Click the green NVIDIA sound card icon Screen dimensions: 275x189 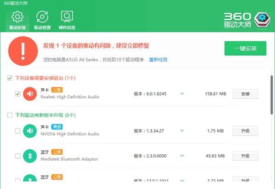point(30,131)
